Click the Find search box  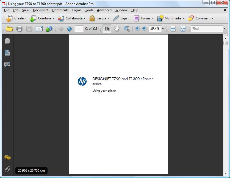pos(207,29)
